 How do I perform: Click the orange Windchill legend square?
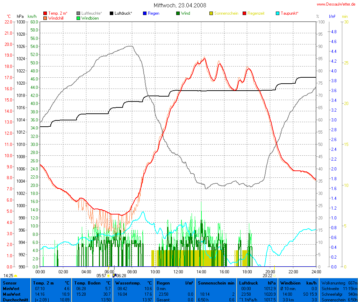coord(45,18)
